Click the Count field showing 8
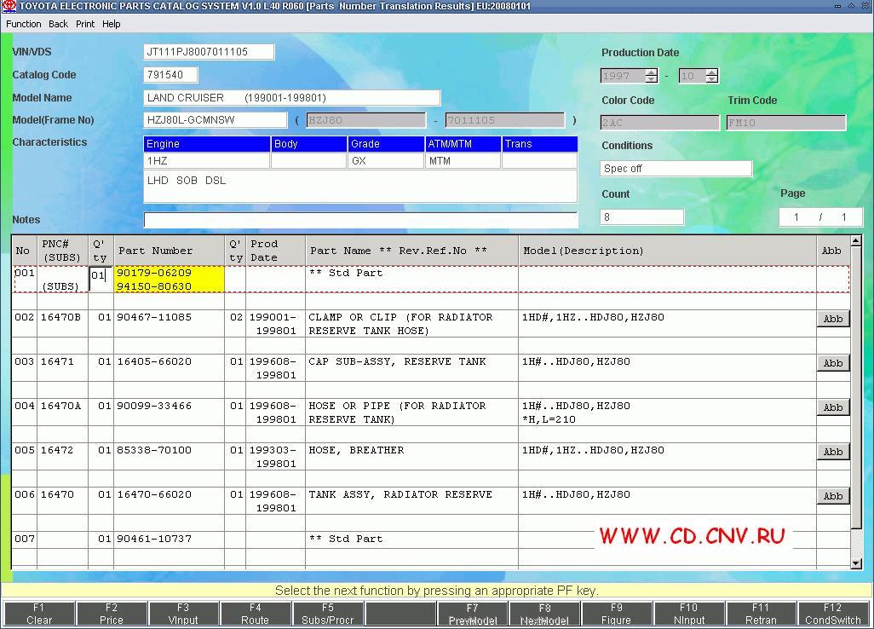The width and height of the screenshot is (874, 629). [x=641, y=217]
